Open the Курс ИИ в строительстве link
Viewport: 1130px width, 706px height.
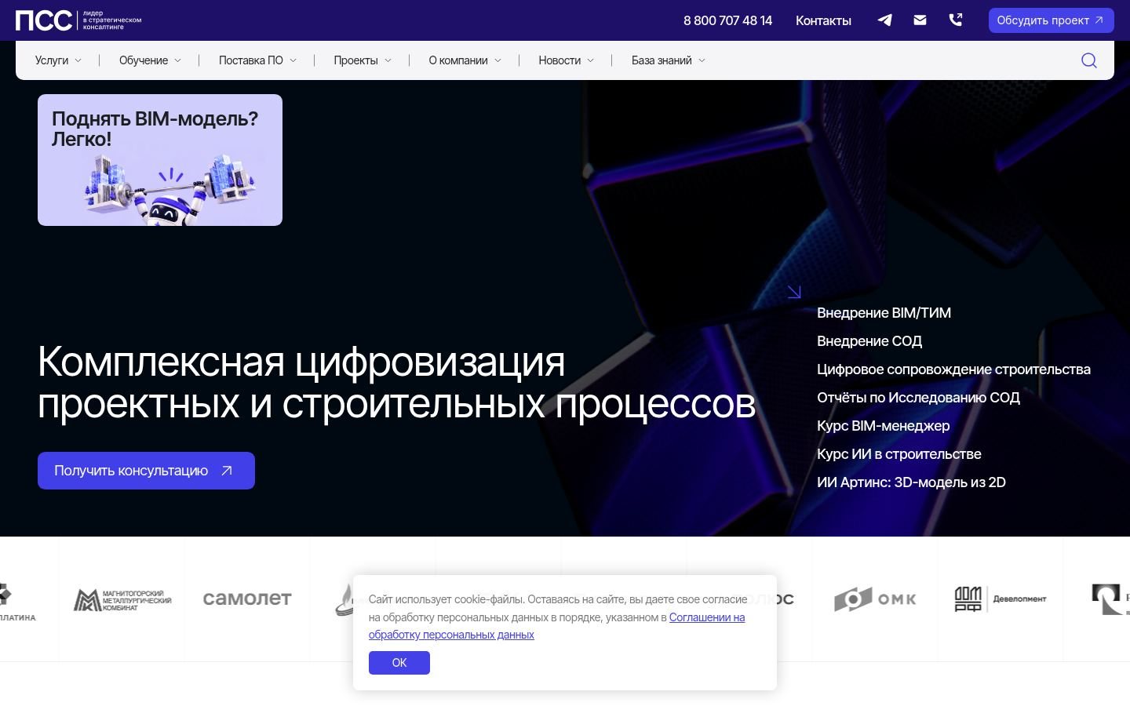pyautogui.click(x=899, y=454)
